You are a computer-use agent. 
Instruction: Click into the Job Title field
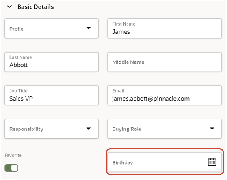51,95
